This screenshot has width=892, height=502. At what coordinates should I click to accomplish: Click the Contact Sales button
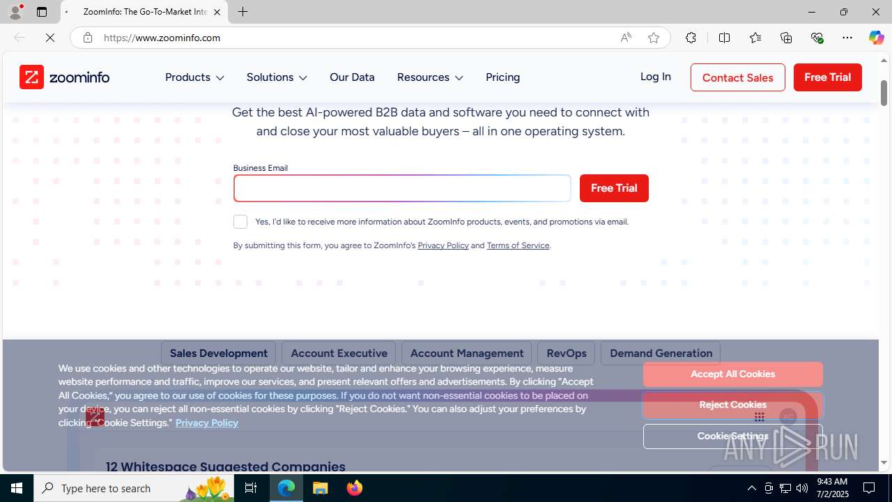click(738, 77)
